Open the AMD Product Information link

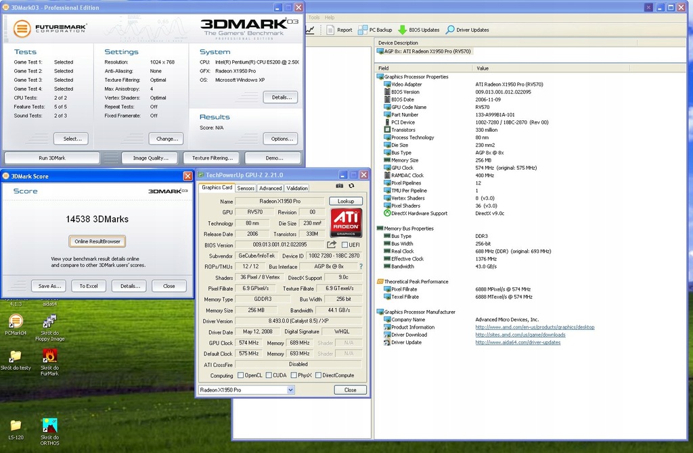[x=535, y=327]
